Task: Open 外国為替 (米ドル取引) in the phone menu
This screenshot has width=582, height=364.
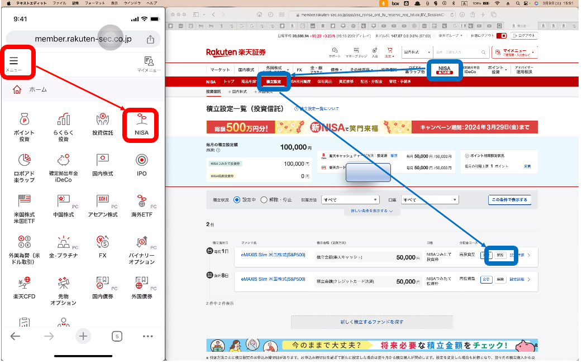Action: coord(24,250)
